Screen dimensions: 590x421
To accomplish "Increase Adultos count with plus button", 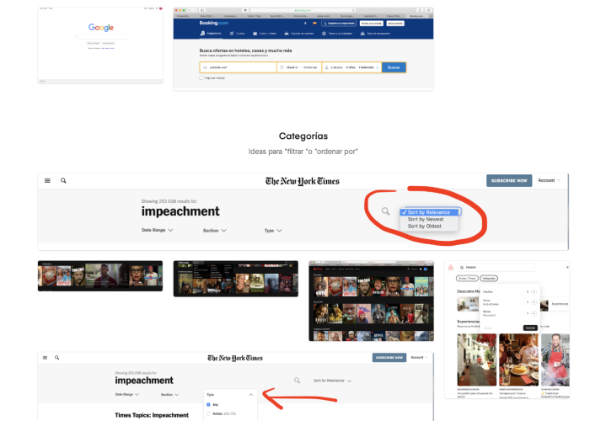I will 534,291.
